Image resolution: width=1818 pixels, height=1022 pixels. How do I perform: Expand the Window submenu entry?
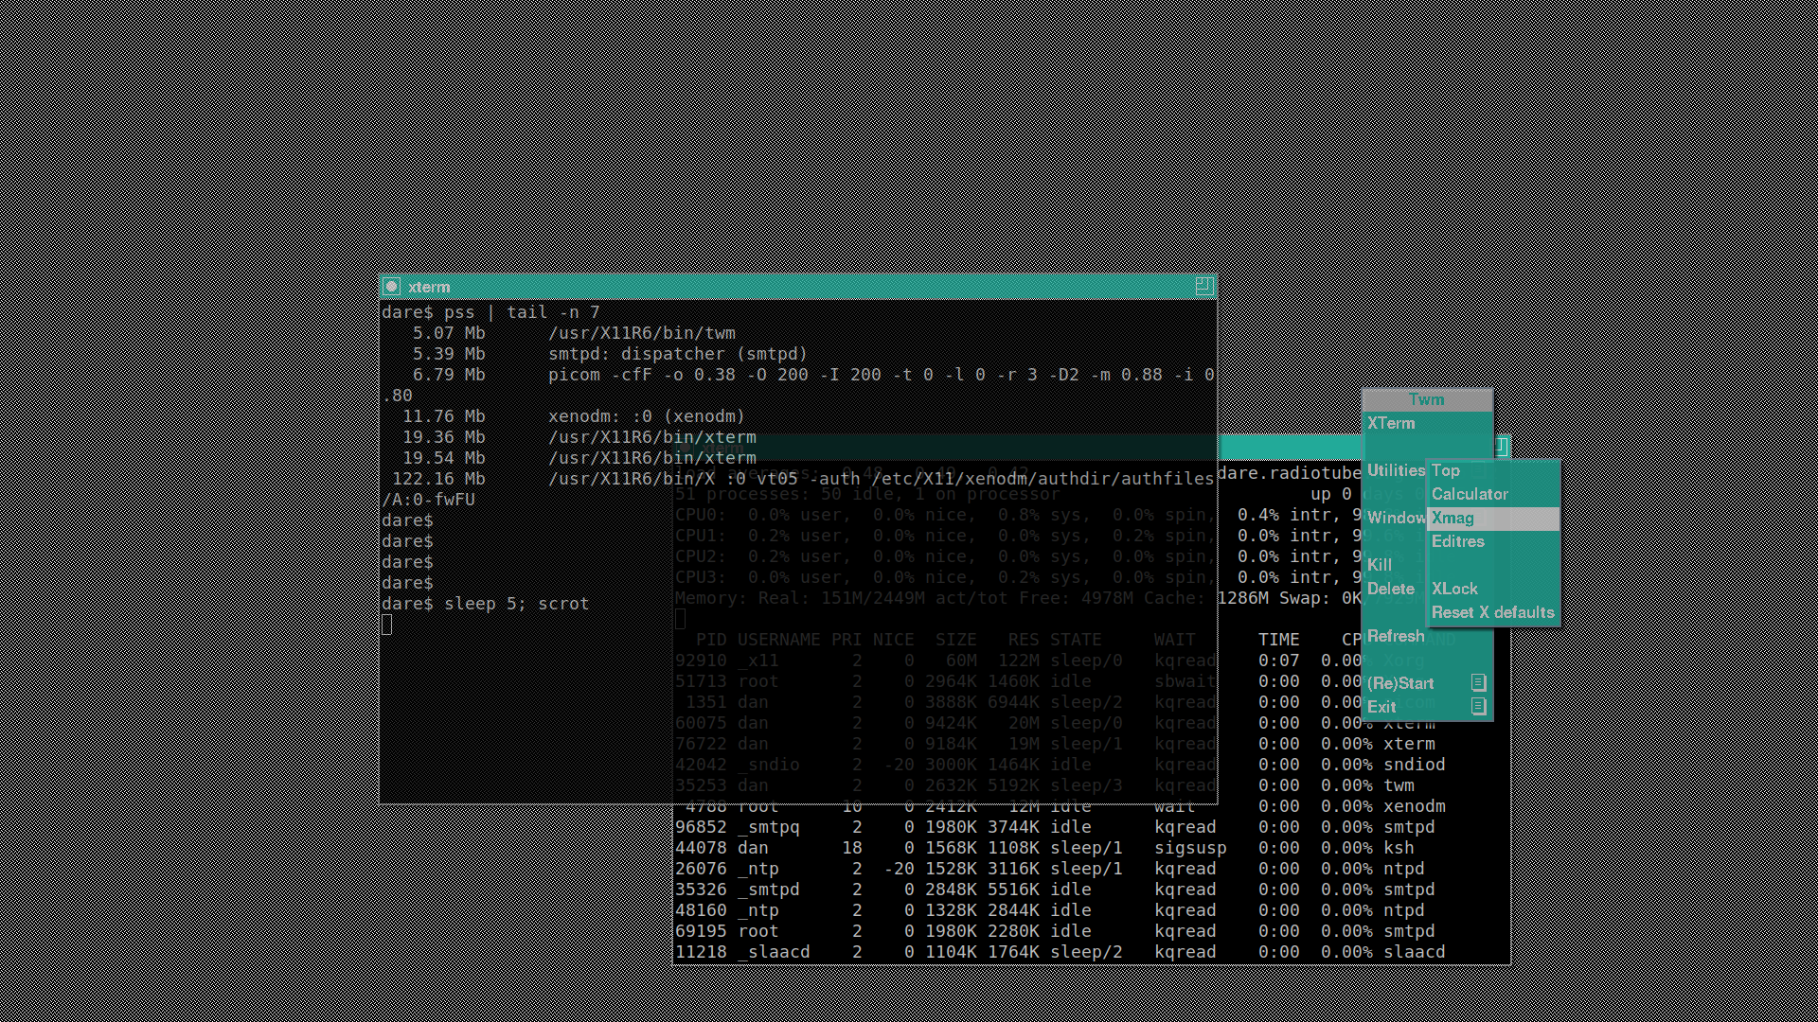(1395, 518)
